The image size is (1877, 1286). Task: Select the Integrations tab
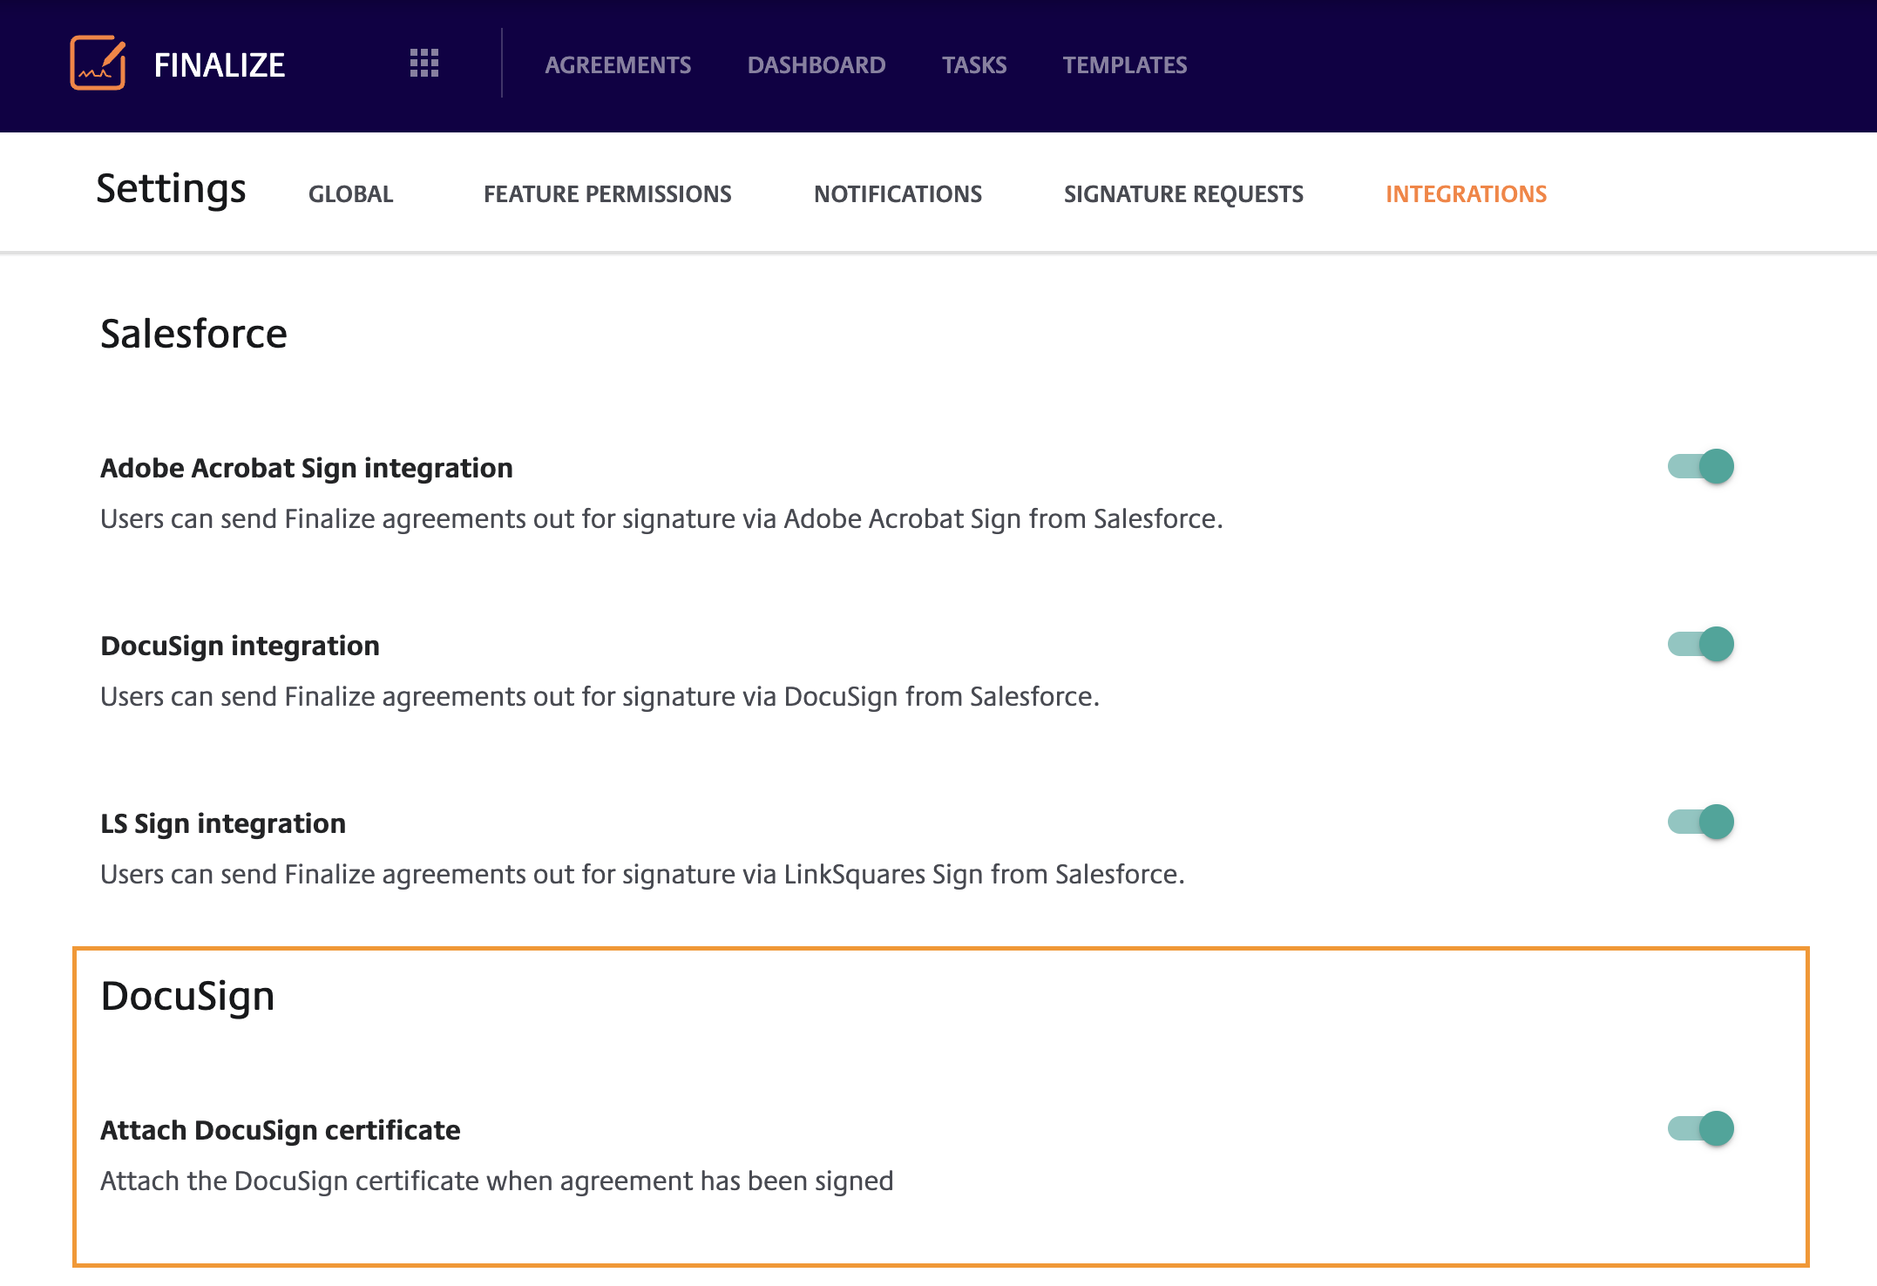tap(1467, 194)
